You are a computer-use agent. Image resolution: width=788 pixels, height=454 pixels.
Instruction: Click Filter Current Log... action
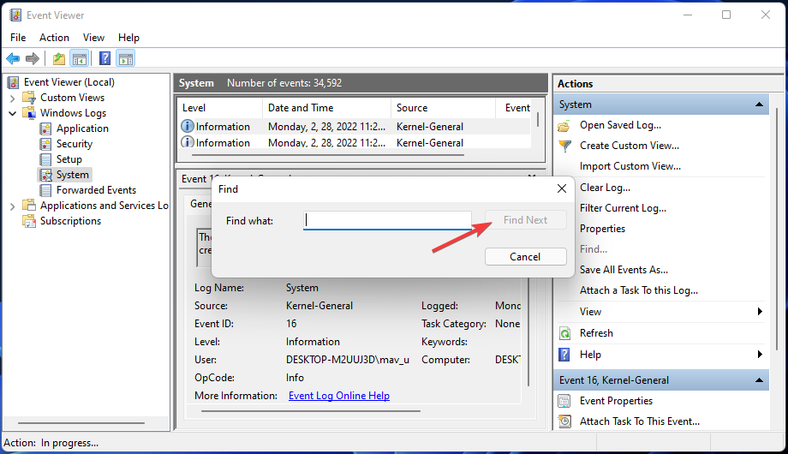pos(624,208)
